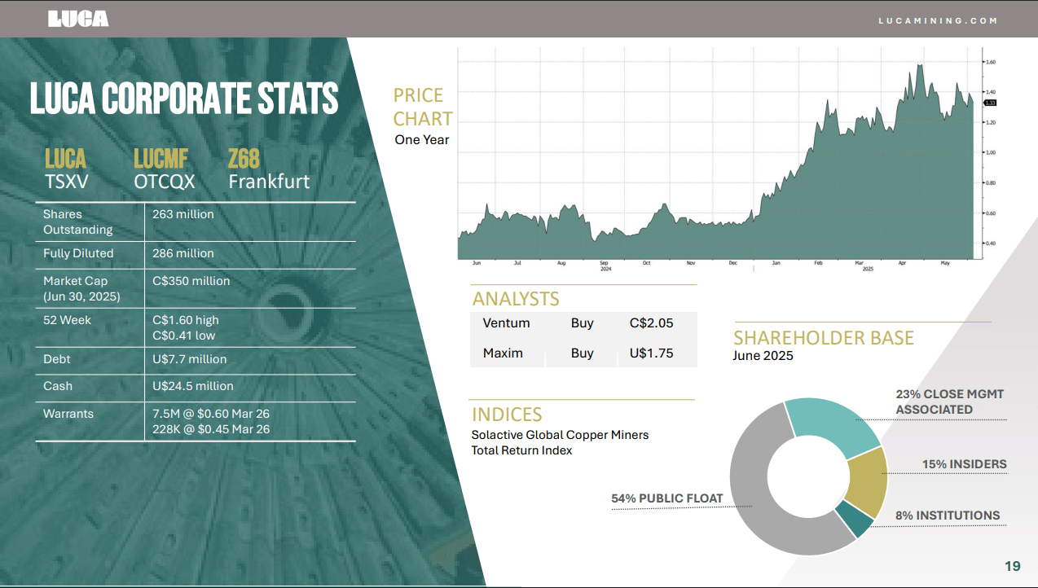Viewport: 1038px width, 588px height.
Task: Select the LUCMF OTCQX ticker tab
Action: pyautogui.click(x=163, y=169)
